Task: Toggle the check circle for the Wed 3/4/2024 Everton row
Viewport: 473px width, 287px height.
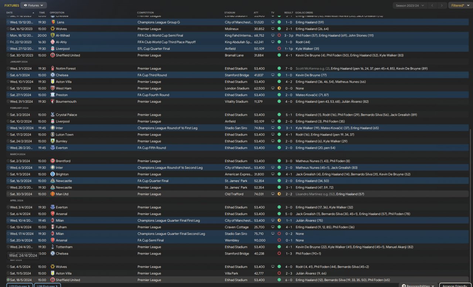Action: [x=8, y=207]
